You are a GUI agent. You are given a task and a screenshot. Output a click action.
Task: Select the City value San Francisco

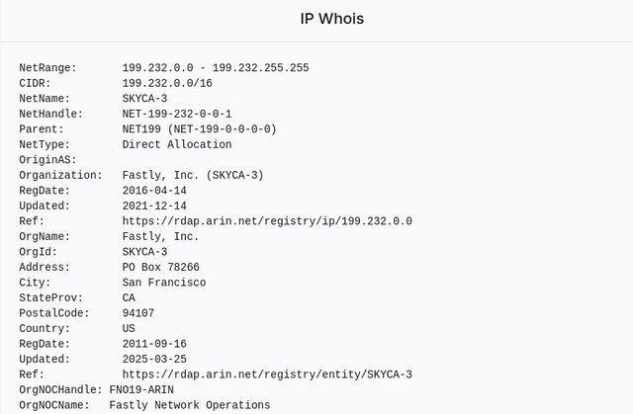pos(164,283)
